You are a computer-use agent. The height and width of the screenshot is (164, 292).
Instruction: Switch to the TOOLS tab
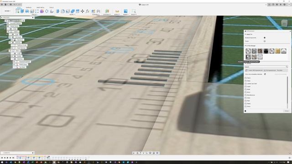point(52,8)
